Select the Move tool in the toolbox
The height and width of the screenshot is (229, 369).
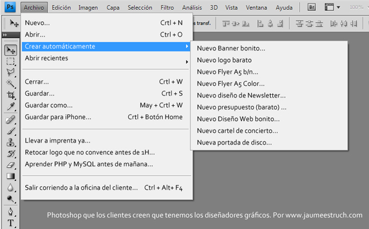pyautogui.click(x=11, y=50)
